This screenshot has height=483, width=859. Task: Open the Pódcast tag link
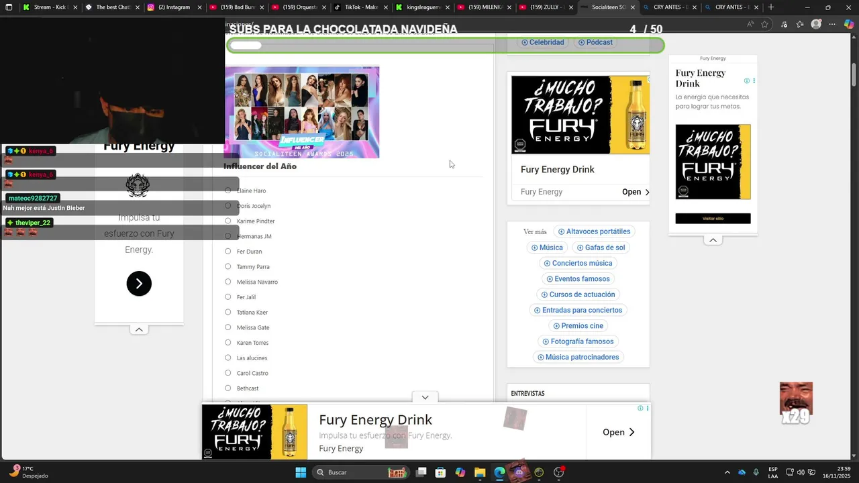[x=595, y=42]
